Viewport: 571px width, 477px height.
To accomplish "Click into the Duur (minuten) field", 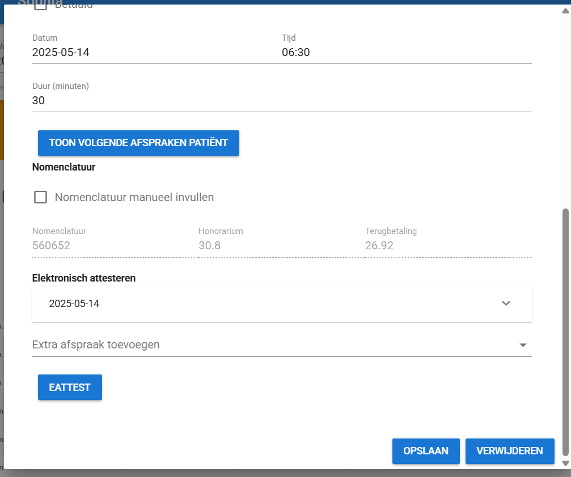I will tap(281, 101).
